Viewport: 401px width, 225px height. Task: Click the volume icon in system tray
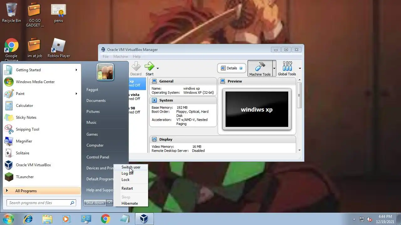[x=369, y=219]
